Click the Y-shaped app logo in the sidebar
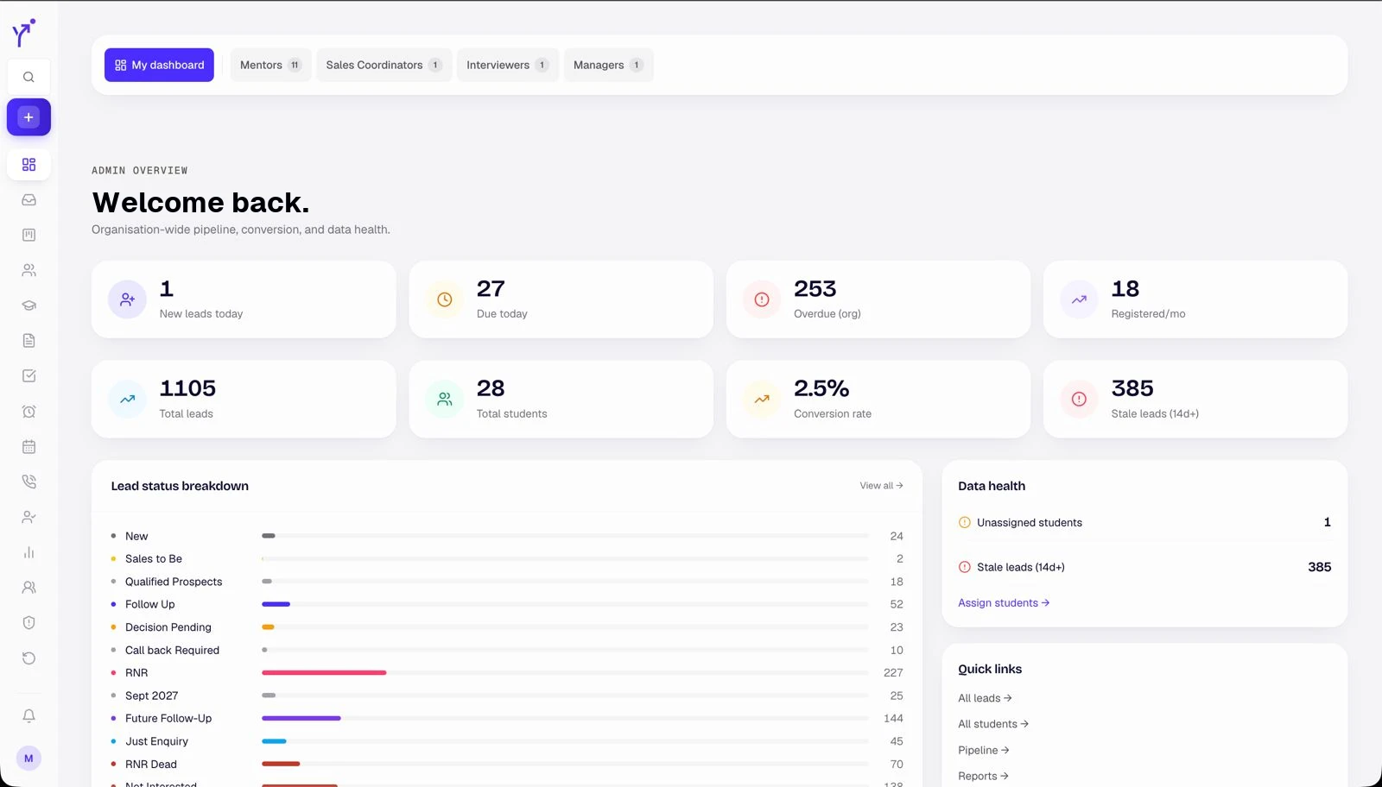The height and width of the screenshot is (787, 1382). pos(23,33)
